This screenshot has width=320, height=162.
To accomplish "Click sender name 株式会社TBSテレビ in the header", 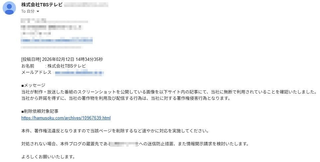I will click(x=42, y=5).
